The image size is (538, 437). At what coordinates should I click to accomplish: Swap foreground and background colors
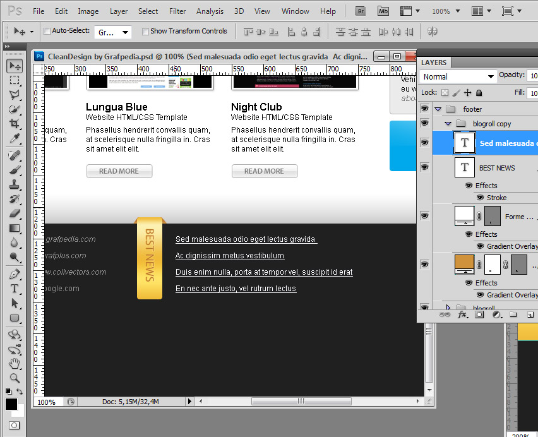point(20,392)
